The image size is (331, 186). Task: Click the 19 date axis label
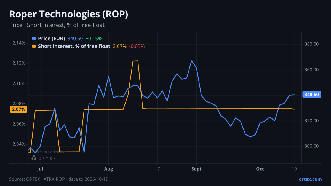point(294,169)
